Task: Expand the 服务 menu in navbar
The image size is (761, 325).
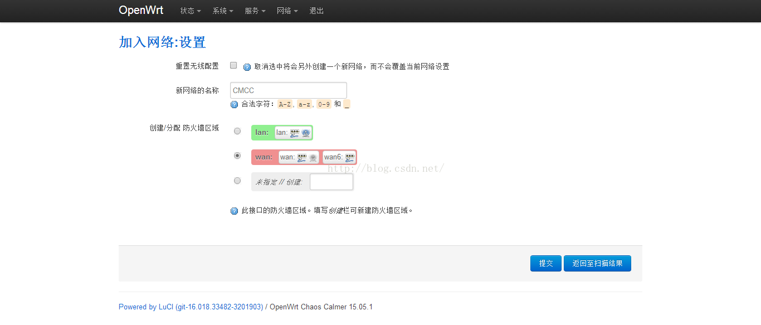Action: click(x=255, y=11)
